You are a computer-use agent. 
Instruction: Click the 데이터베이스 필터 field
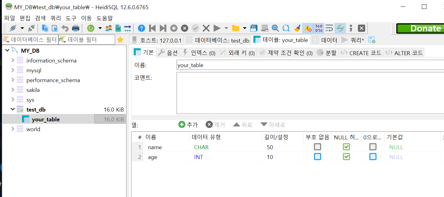tap(30, 40)
